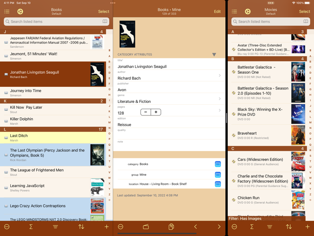Viewport: 314px width, 236px height.
Task: Select Avatar Extended Collector's Edition movie
Action: 268,49
